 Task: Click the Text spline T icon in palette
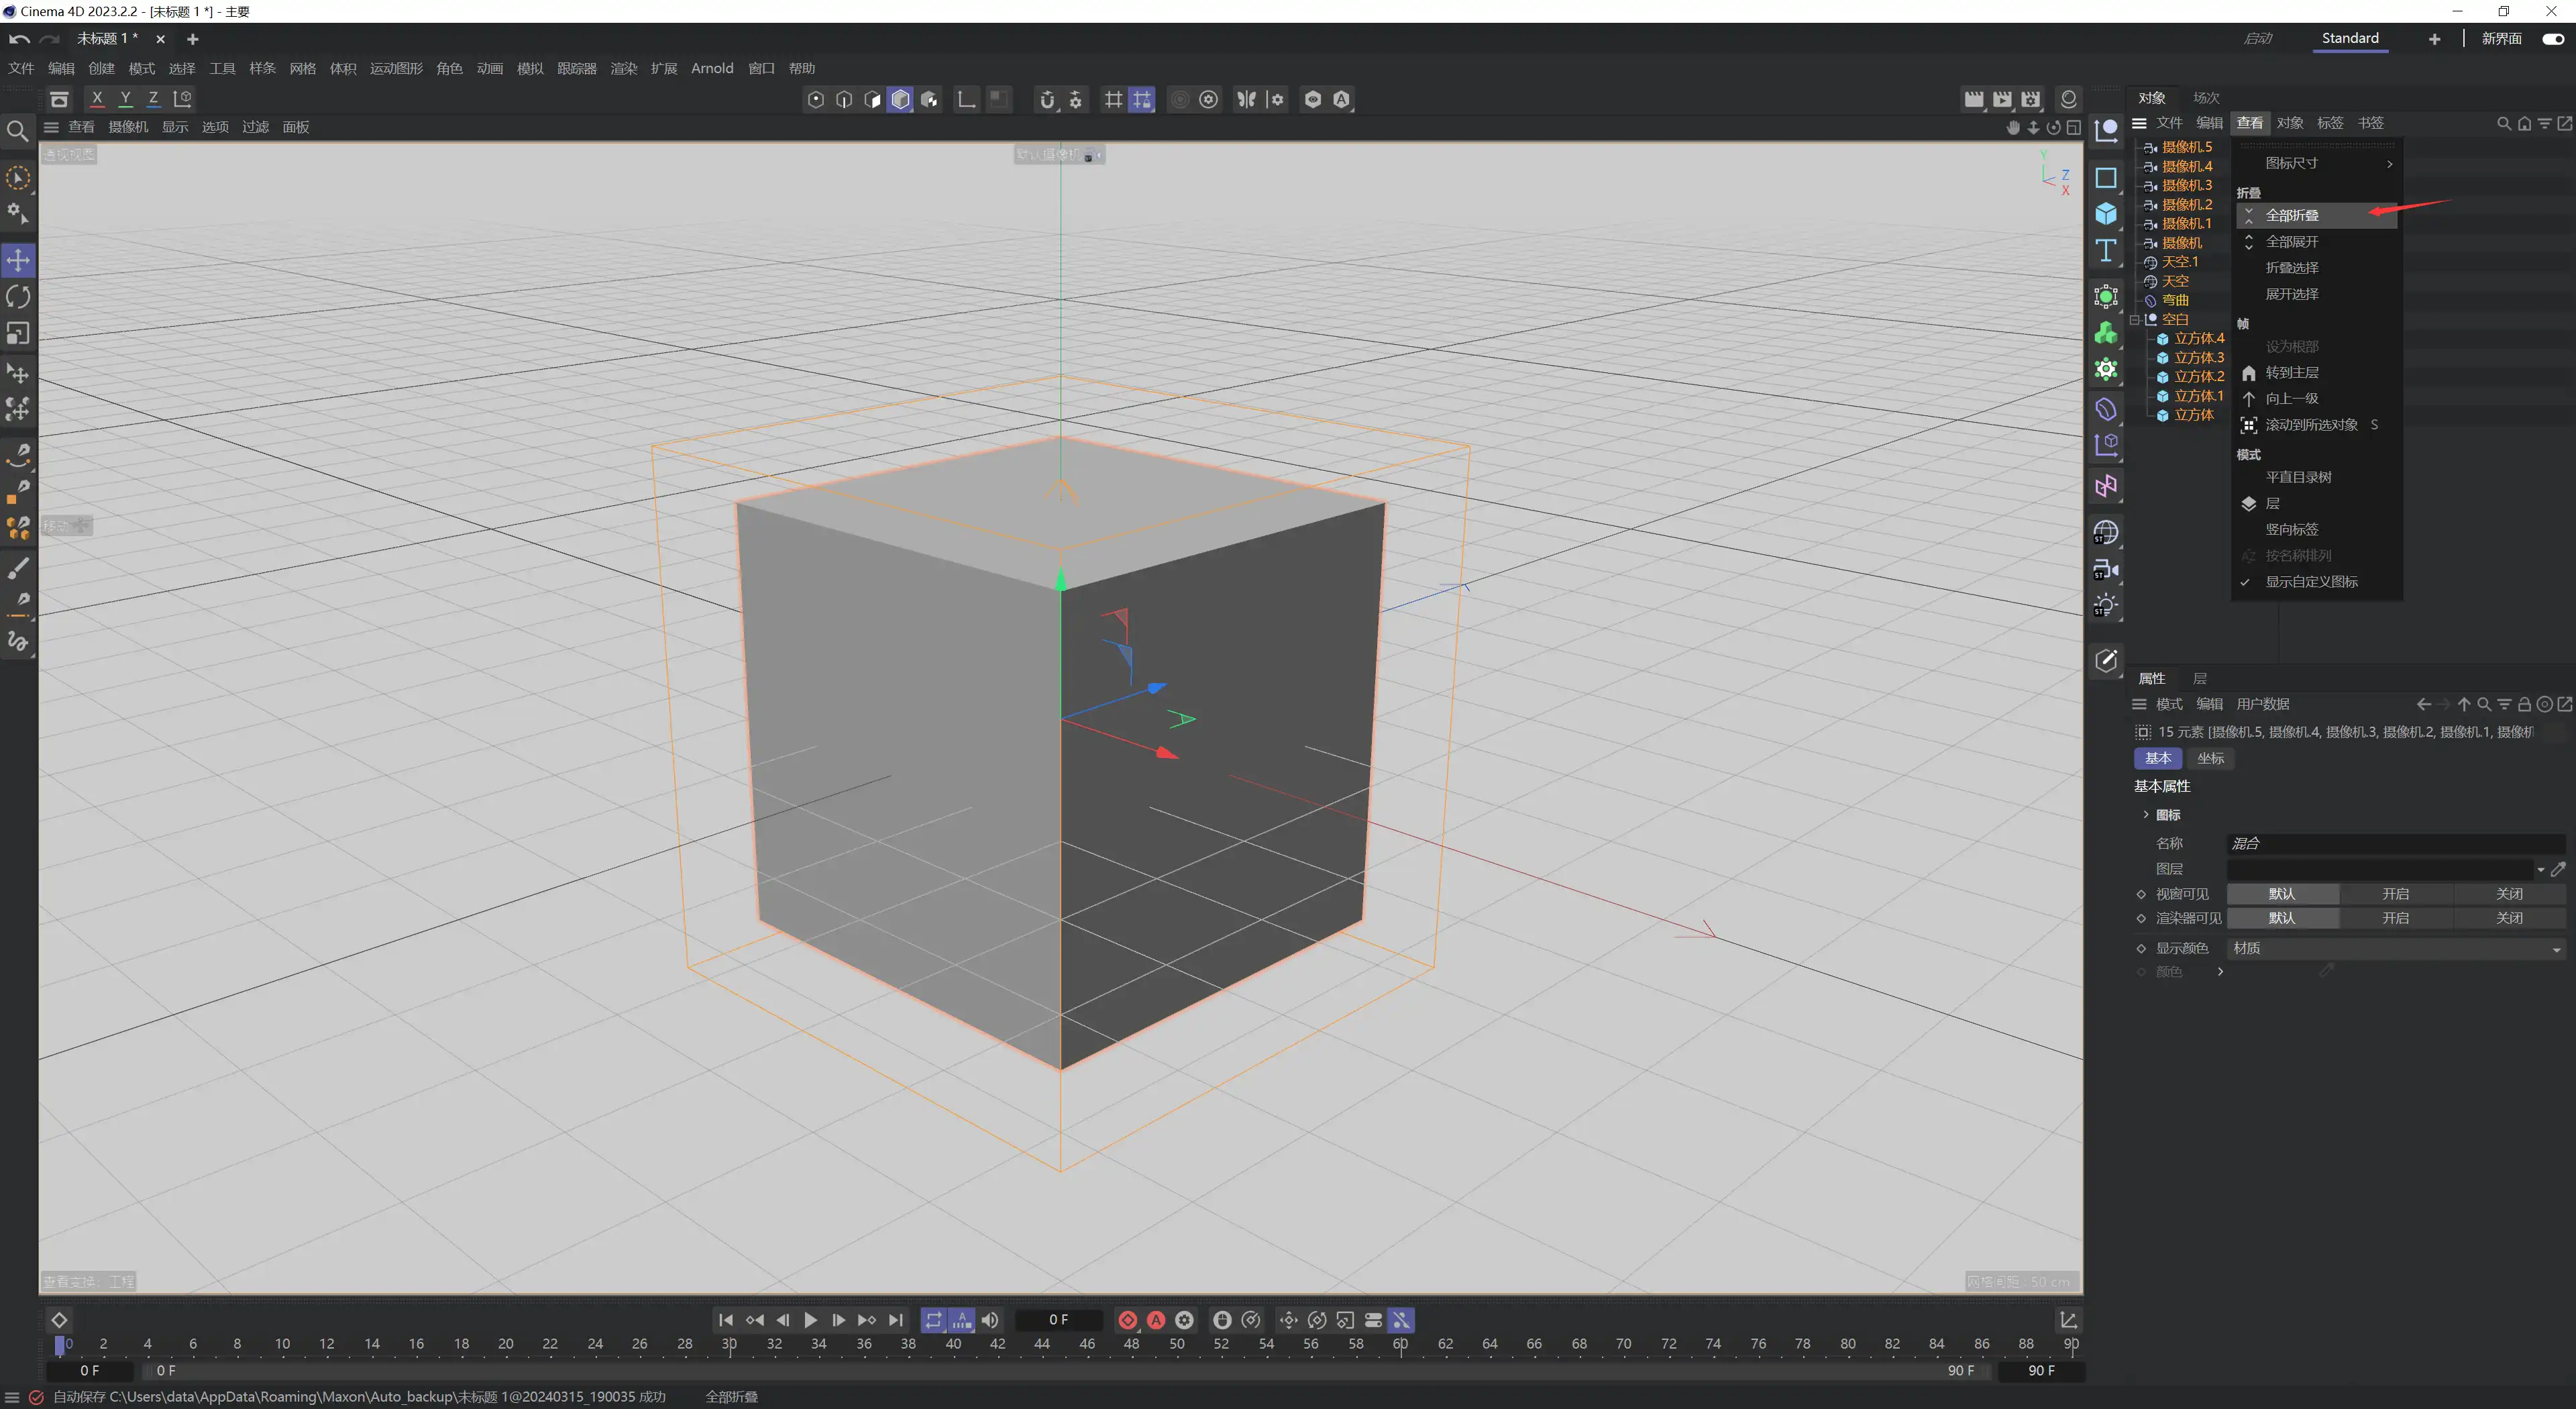coord(2106,250)
